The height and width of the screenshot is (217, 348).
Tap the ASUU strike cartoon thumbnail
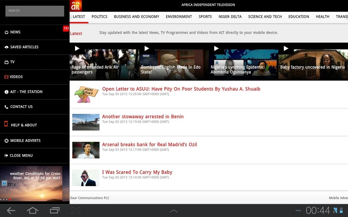coord(86,94)
